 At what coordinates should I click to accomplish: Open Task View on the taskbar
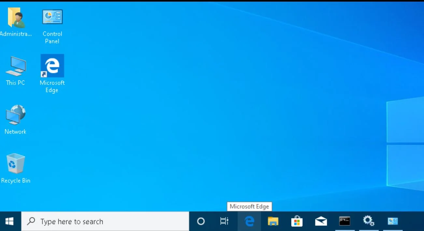pyautogui.click(x=224, y=222)
